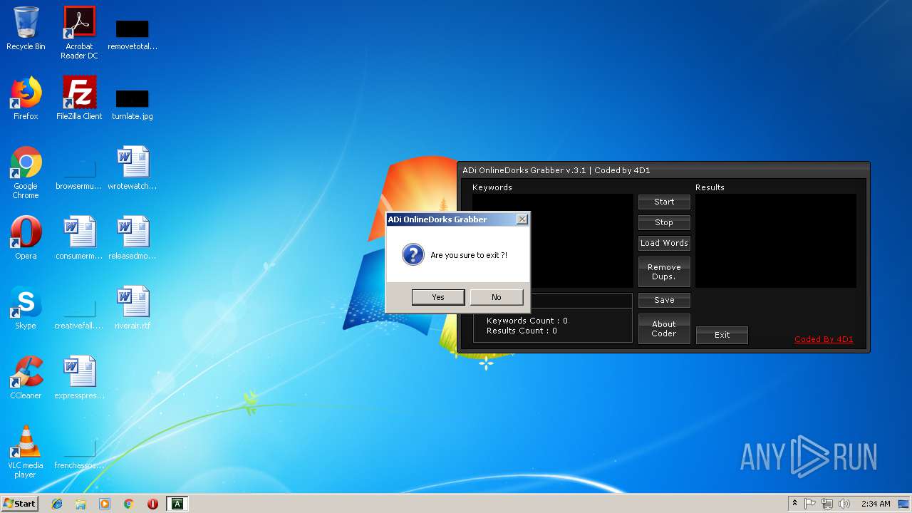Open Windows Explorer from the taskbar

81,504
